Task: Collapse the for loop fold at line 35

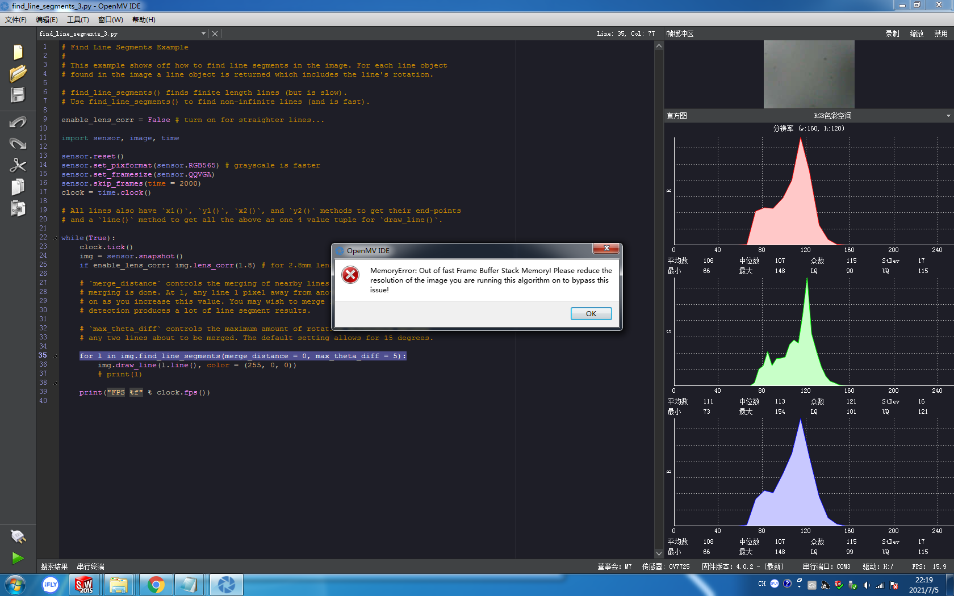Action: [56, 356]
